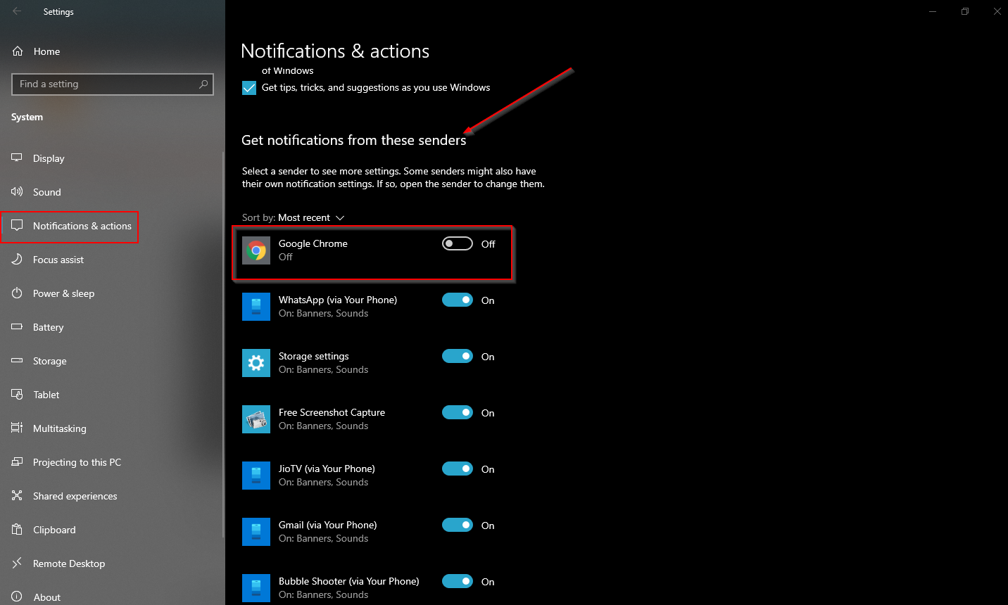Image resolution: width=1008 pixels, height=605 pixels.
Task: Click the Find a setting search box
Action: pos(113,84)
